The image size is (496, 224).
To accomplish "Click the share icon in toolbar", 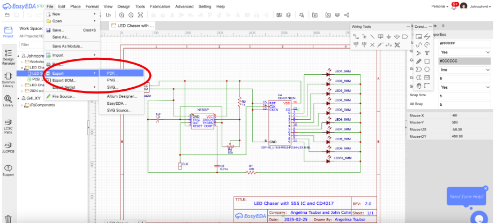I will 347,15.
